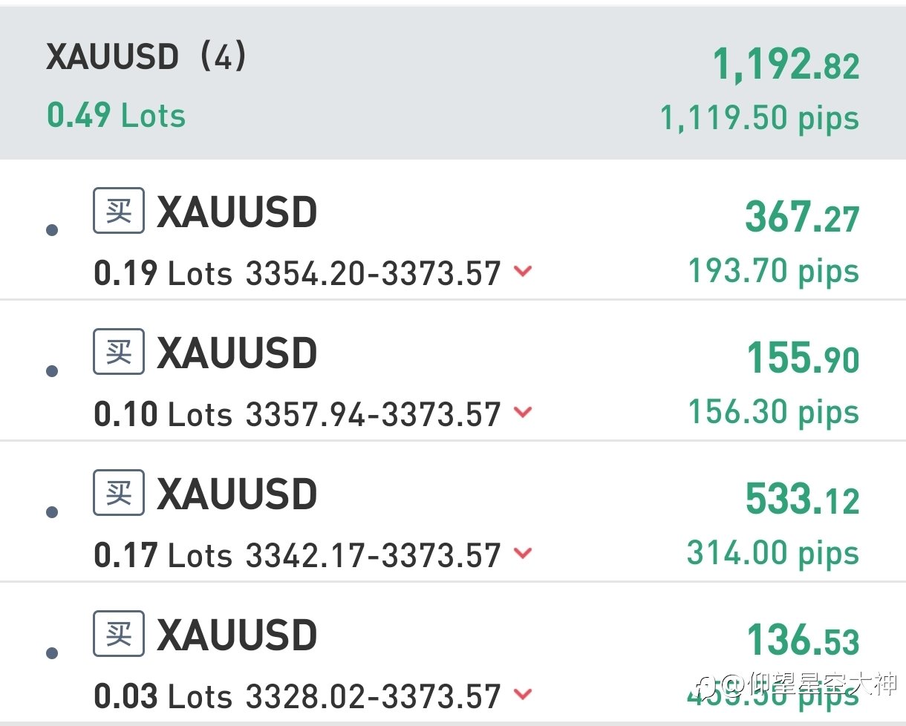Click the bullet dot beside the 0.17 Lots order
The image size is (906, 726).
52,512
